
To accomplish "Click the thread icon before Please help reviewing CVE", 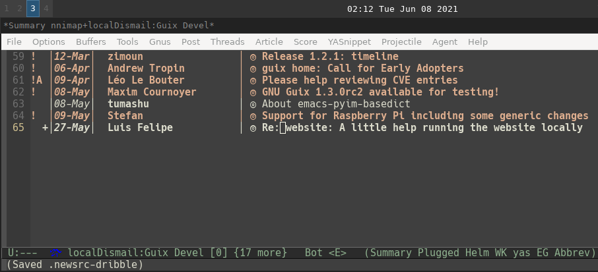I will pyautogui.click(x=253, y=80).
